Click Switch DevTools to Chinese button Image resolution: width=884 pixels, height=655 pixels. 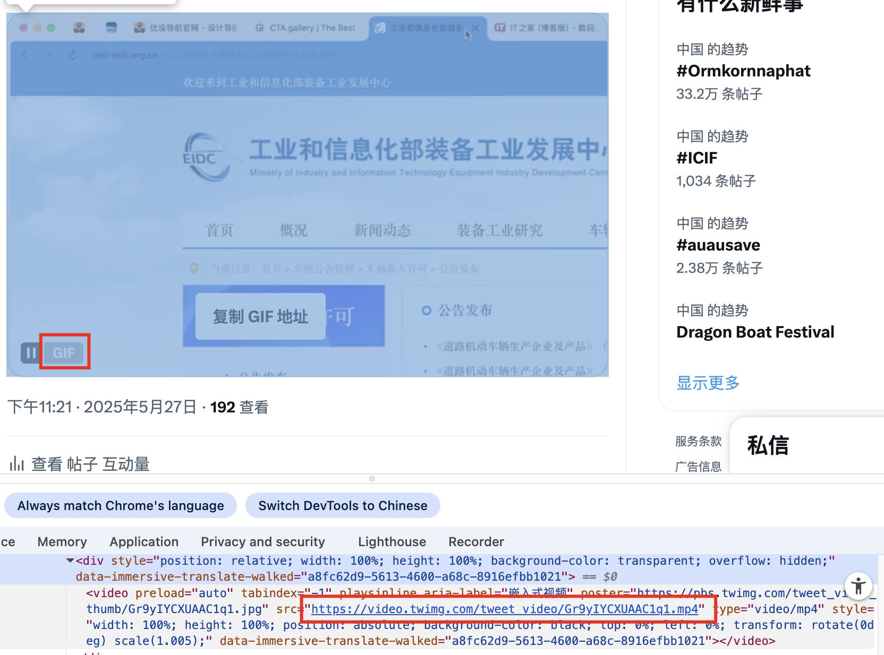pyautogui.click(x=343, y=505)
